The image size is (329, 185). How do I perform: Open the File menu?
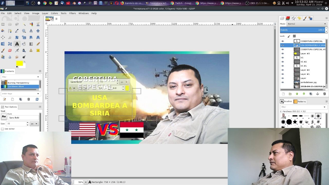click(3, 13)
